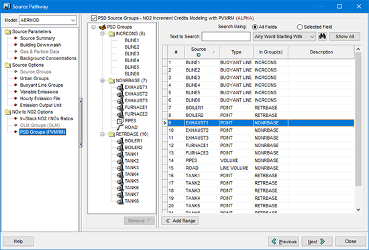Click the NONRBASE folder icon
The width and height of the screenshot is (369, 250).
click(111, 81)
